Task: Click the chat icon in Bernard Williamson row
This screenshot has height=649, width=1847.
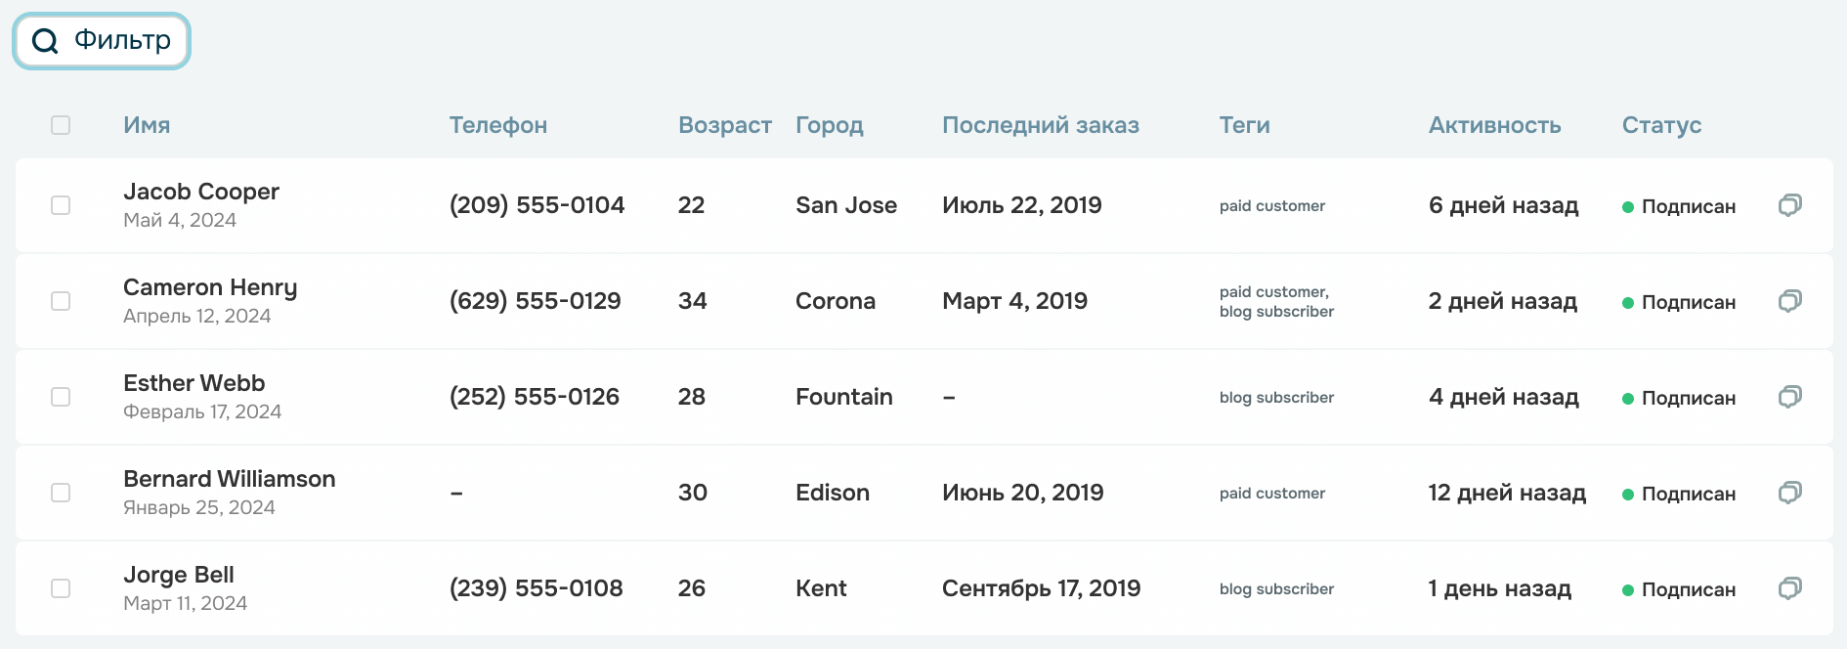Action: [1789, 493]
